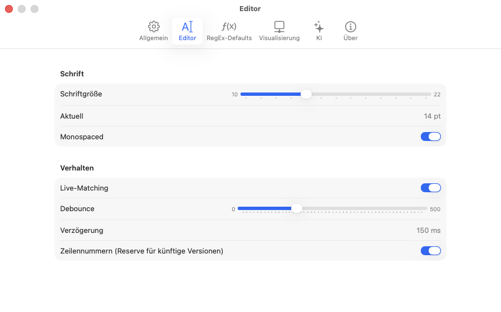Click the Schrift section heading
Screen dimensions: 501x312
tap(72, 74)
